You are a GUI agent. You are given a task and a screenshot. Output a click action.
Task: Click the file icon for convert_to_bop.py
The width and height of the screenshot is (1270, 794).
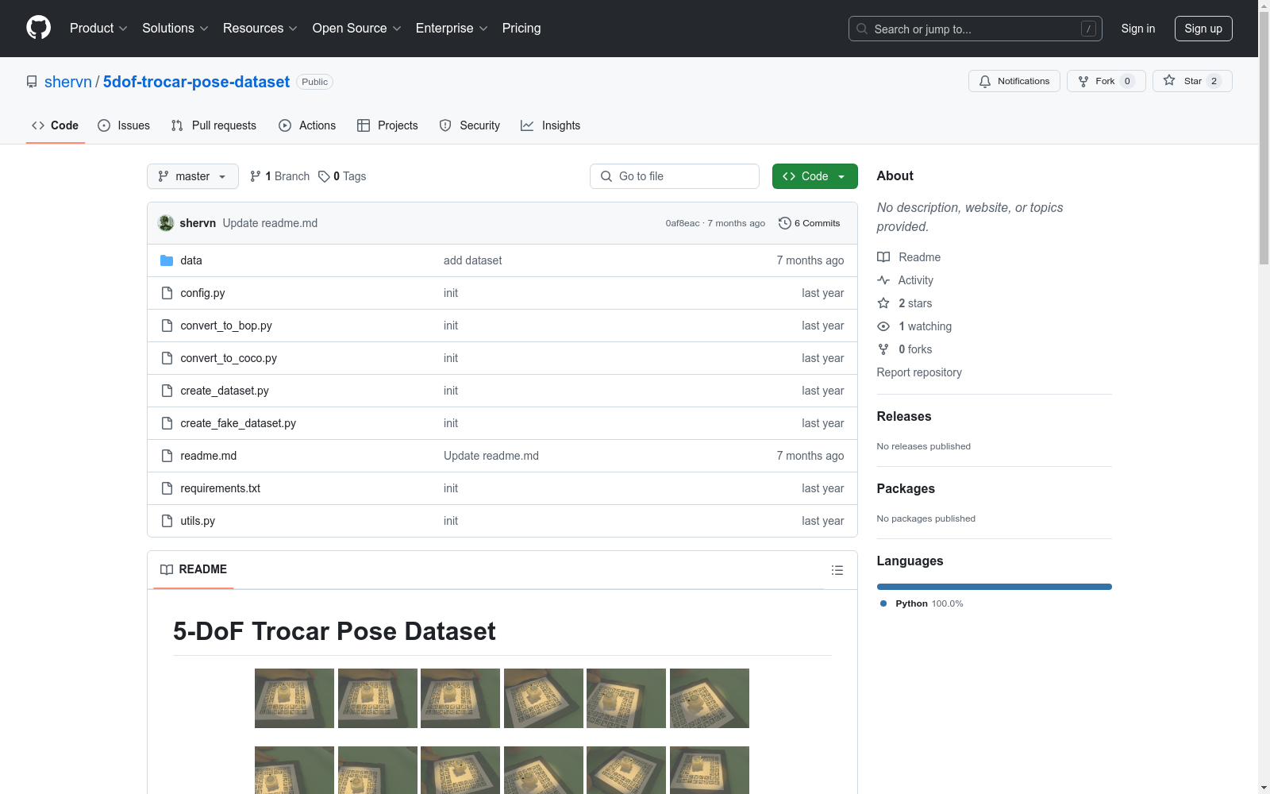pos(167,326)
